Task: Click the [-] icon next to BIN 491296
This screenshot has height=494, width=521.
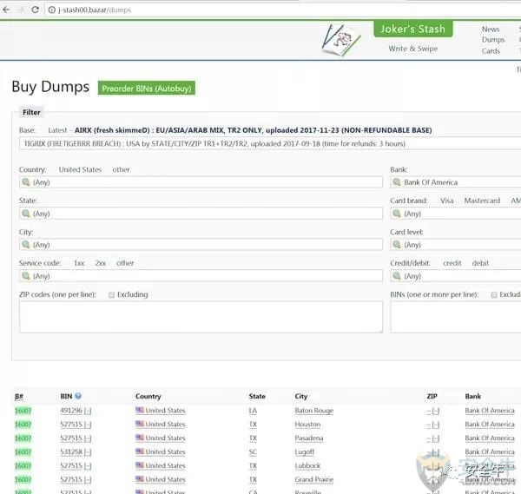Action: 88,411
